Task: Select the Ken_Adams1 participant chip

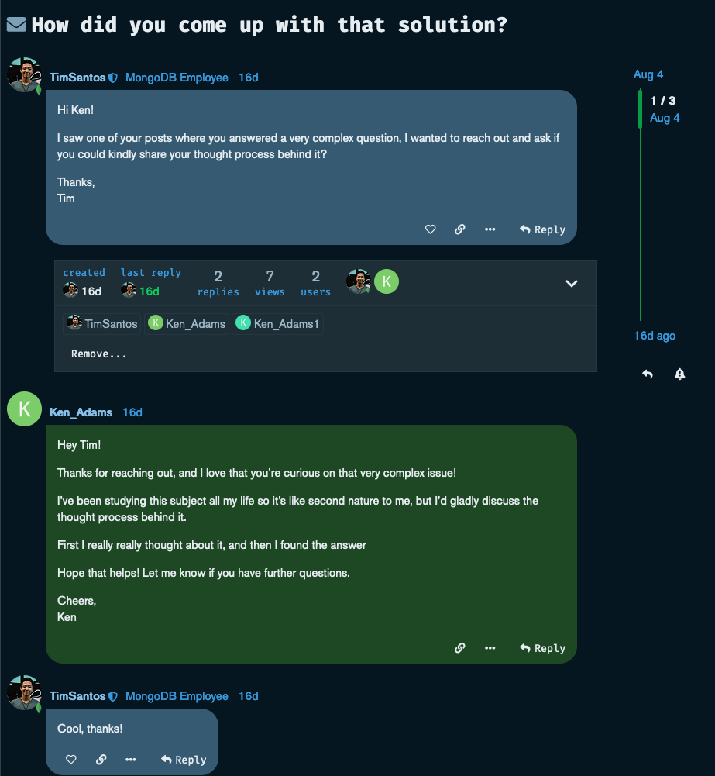Action: tap(277, 324)
